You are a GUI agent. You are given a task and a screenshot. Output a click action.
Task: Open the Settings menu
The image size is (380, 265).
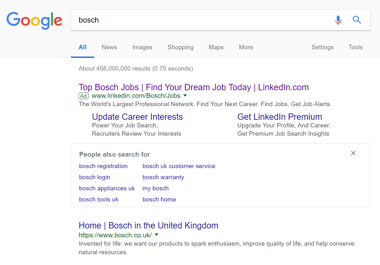pos(322,47)
